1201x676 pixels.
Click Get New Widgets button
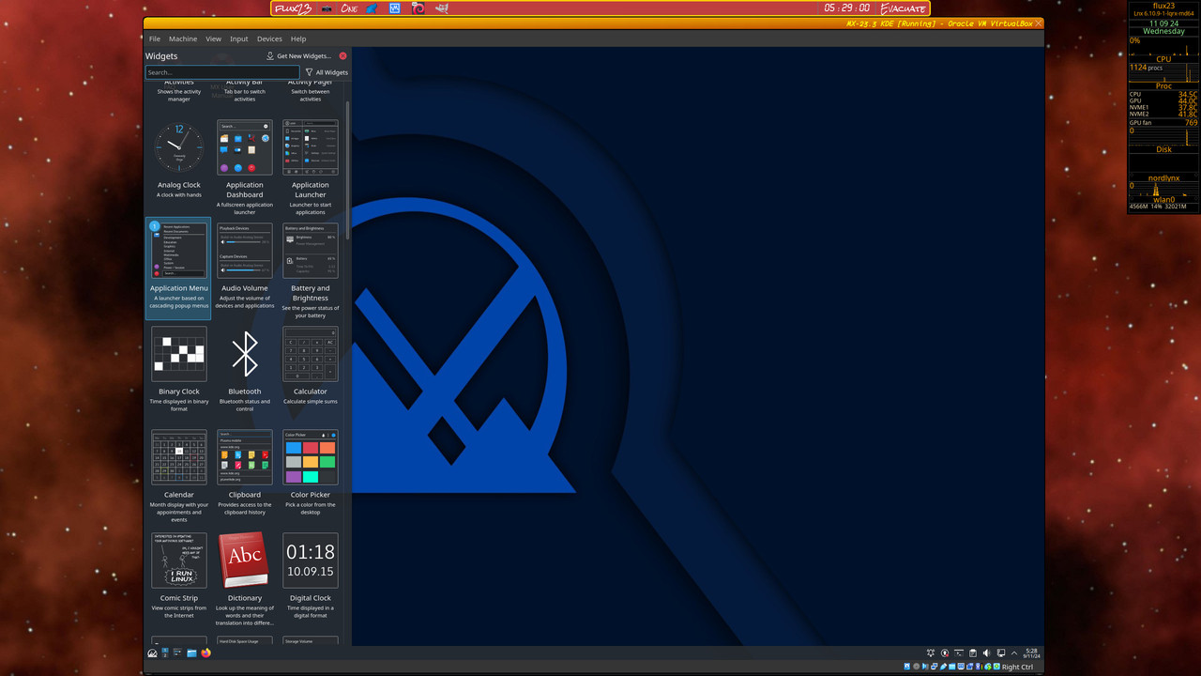[298, 56]
